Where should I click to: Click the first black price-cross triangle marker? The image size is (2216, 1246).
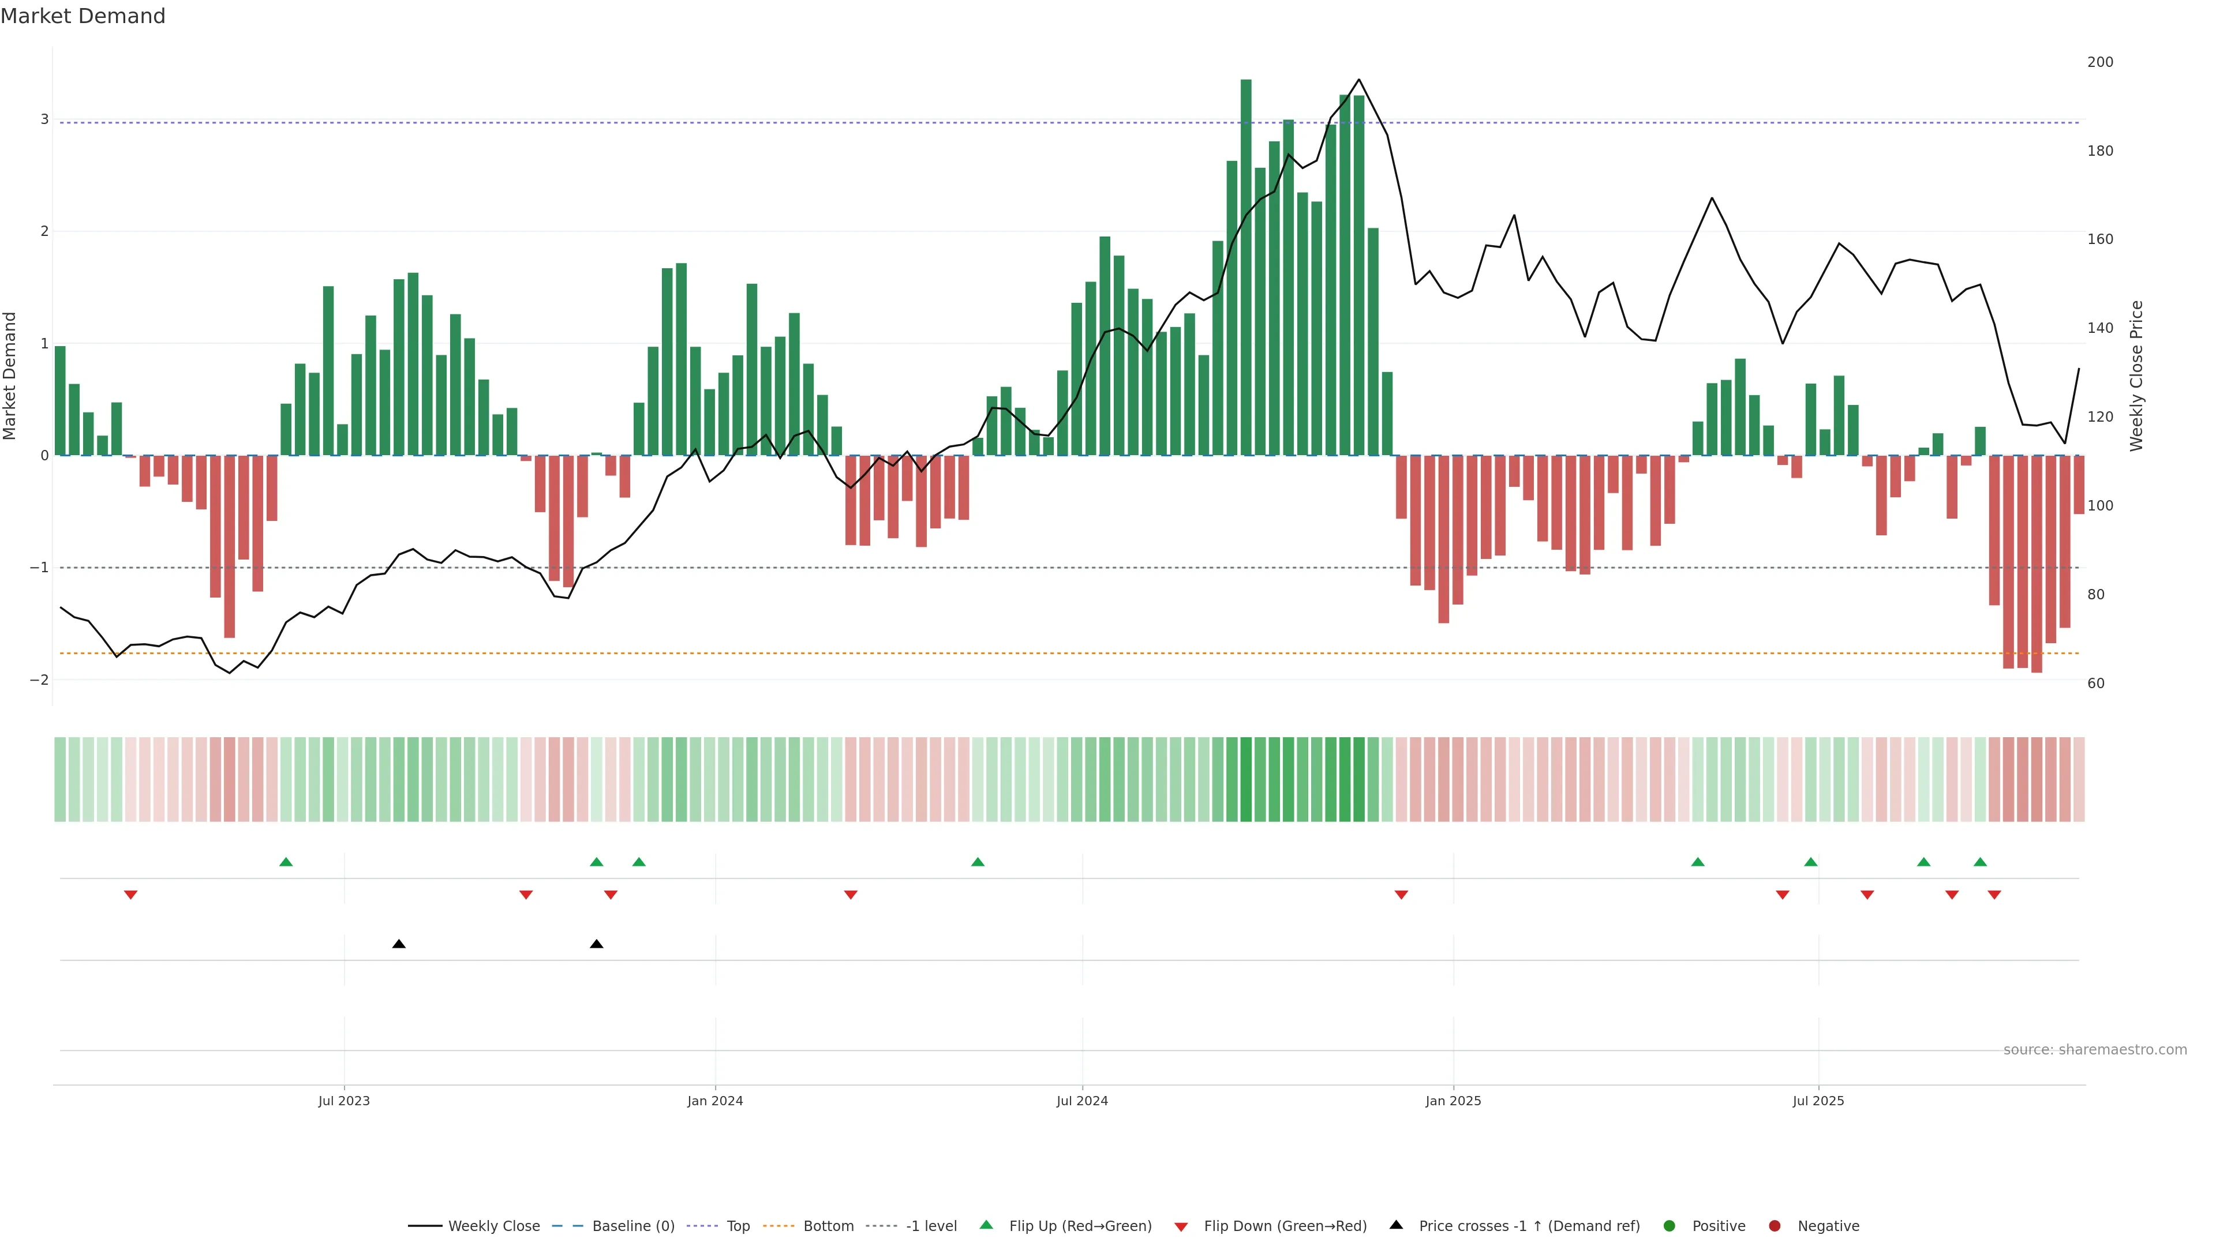pyautogui.click(x=398, y=944)
